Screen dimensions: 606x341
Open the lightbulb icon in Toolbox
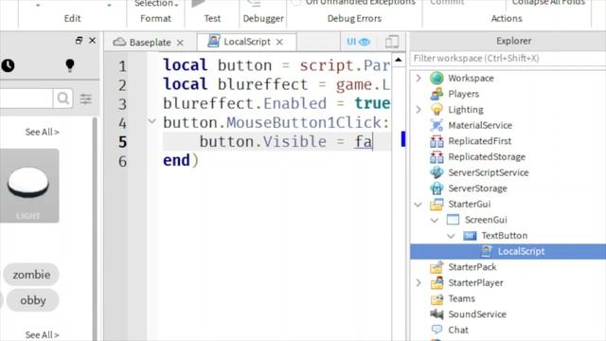[x=69, y=65]
